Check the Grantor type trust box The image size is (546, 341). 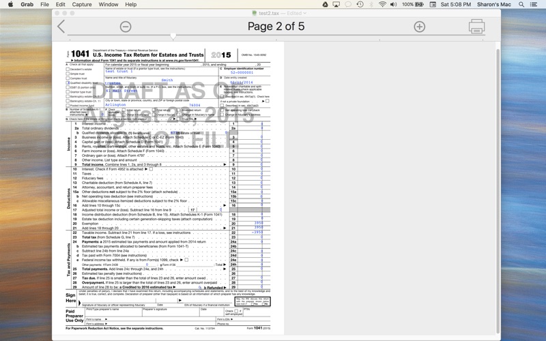[x=68, y=92]
